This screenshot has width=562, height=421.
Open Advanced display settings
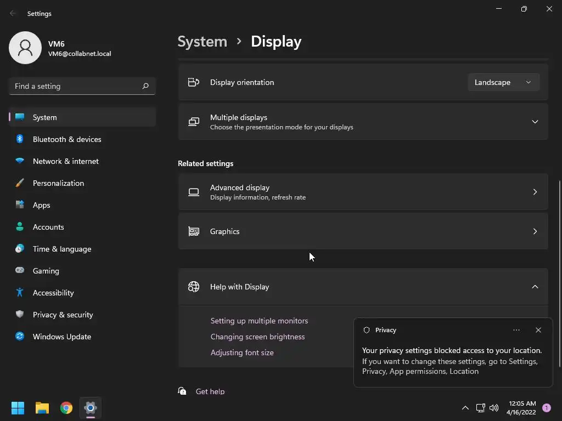coord(363,192)
